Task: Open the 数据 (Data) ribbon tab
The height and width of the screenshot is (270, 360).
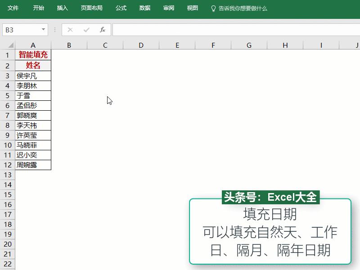Action: pos(144,8)
